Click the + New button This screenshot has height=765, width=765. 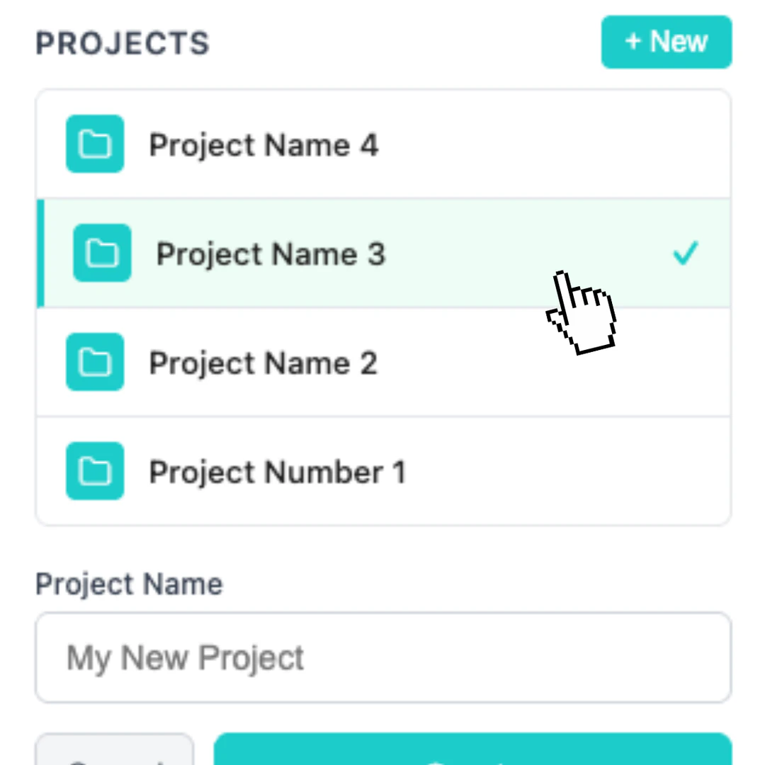[666, 41]
